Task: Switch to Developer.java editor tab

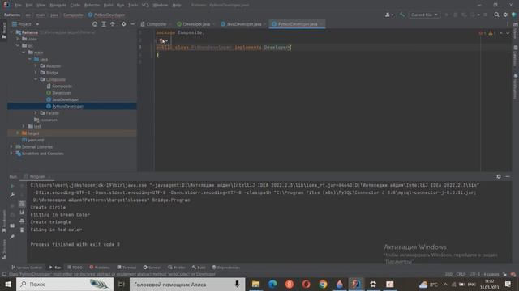Action: pyautogui.click(x=195, y=24)
